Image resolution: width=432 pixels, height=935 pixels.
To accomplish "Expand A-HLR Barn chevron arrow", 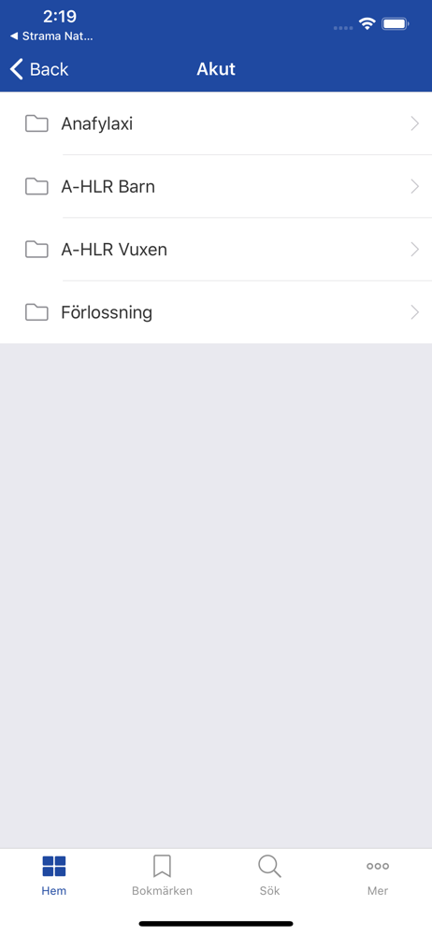I will tap(414, 187).
